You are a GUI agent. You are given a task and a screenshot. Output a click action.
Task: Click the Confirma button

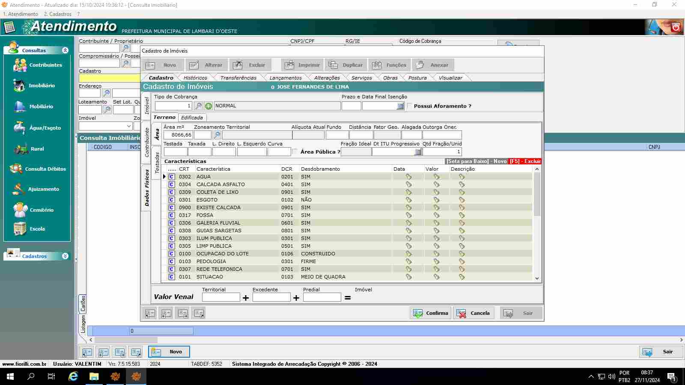(431, 313)
